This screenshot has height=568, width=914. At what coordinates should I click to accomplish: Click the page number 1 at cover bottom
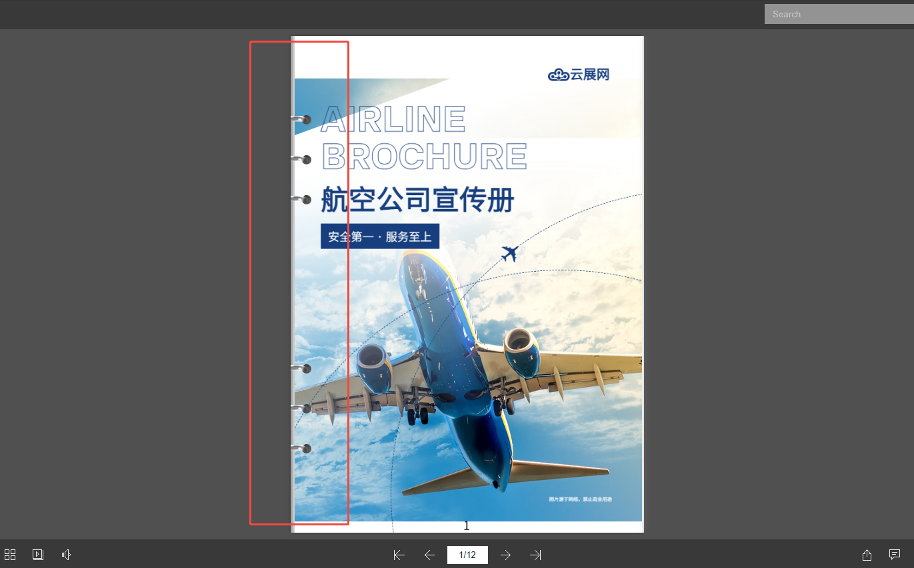coord(467,526)
